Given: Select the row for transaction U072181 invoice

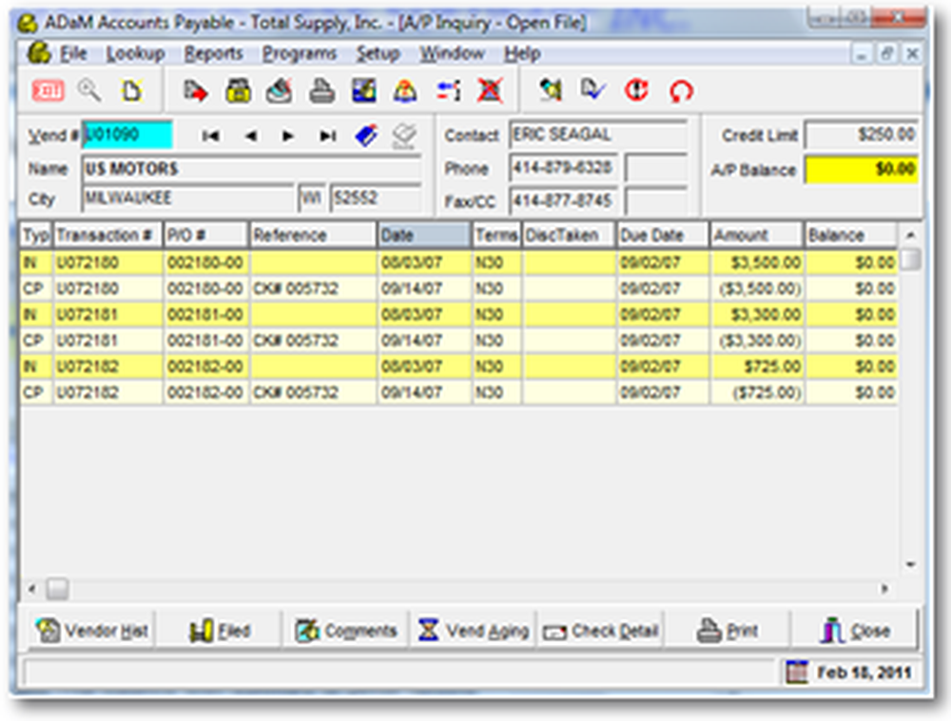Looking at the screenshot, I should pos(95,313).
